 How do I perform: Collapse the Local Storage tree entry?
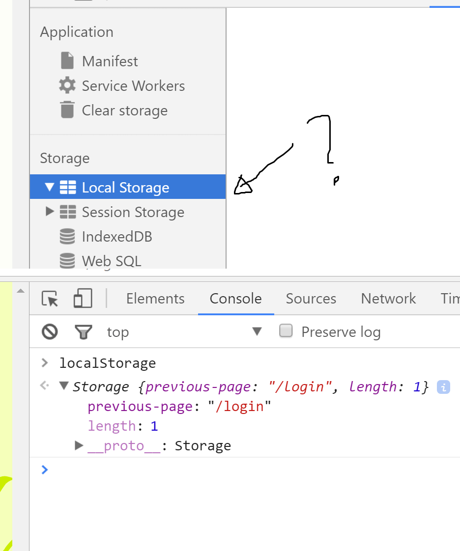coord(49,187)
